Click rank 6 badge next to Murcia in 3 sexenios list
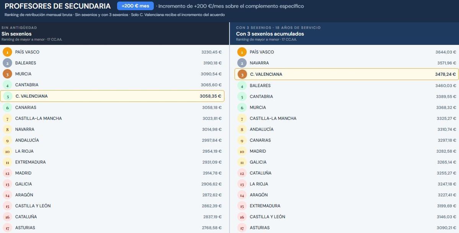Screen dimensions: 459x233 point(242,108)
